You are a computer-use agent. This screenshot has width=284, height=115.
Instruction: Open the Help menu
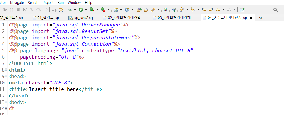[89, 3]
